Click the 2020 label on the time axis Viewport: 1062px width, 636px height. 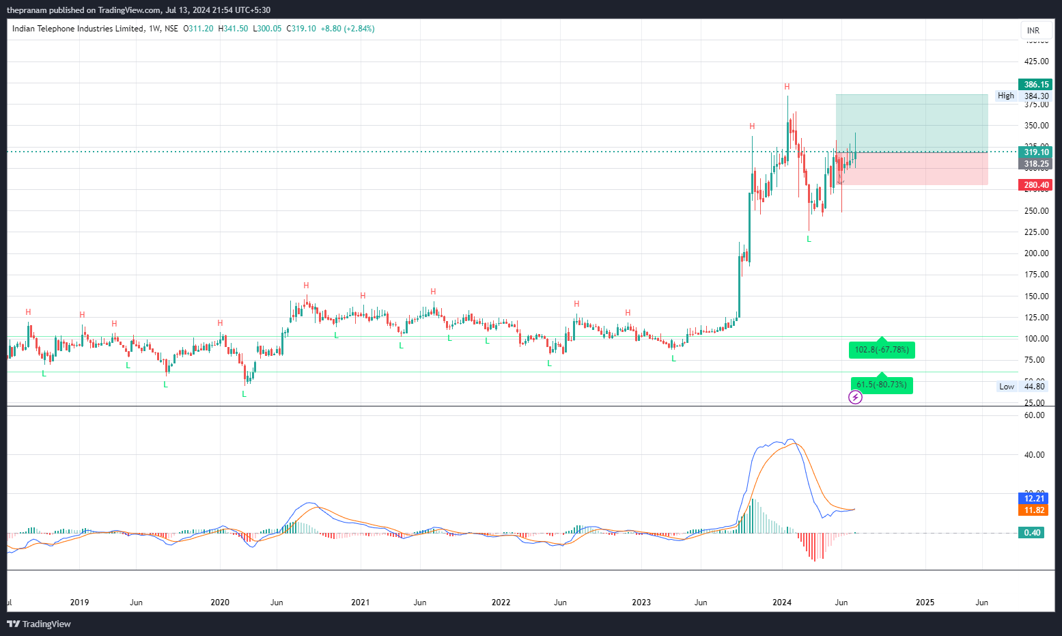point(220,603)
